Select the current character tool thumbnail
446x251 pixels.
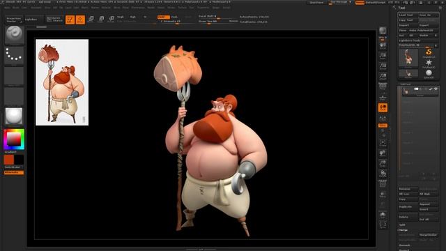[408, 59]
